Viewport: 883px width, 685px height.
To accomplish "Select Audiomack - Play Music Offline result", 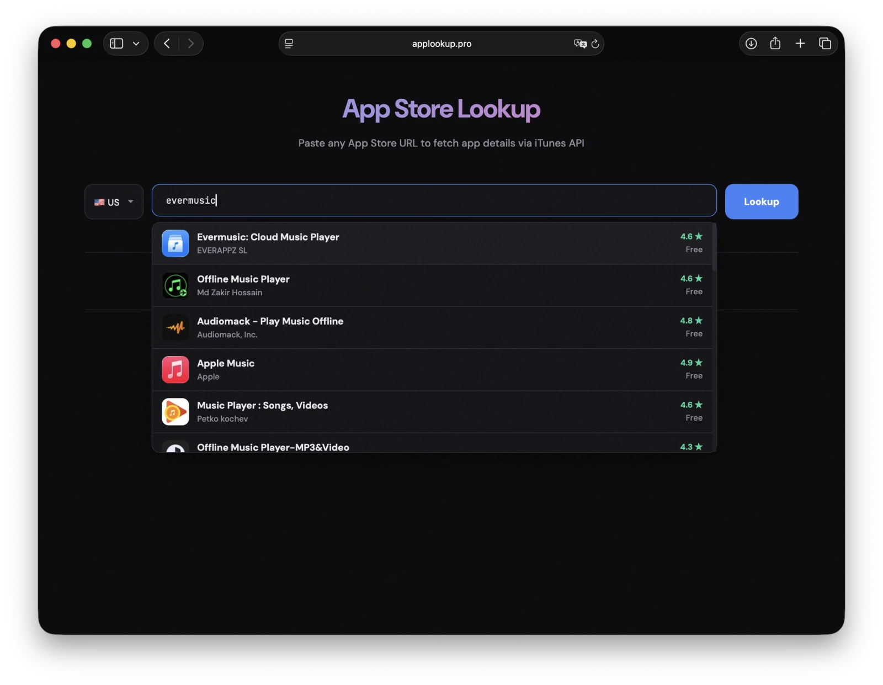I will [432, 327].
